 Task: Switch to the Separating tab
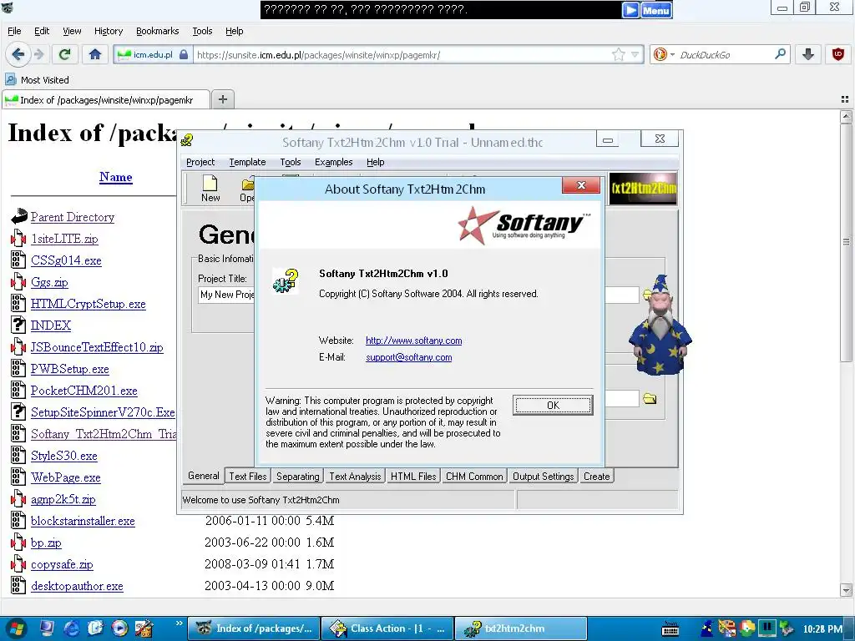(x=298, y=477)
